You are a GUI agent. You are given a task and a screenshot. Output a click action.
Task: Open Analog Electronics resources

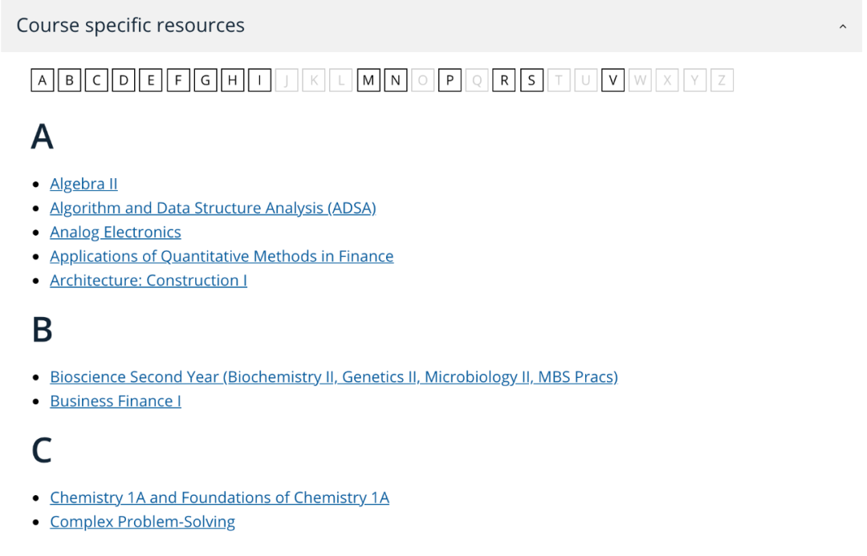click(116, 232)
